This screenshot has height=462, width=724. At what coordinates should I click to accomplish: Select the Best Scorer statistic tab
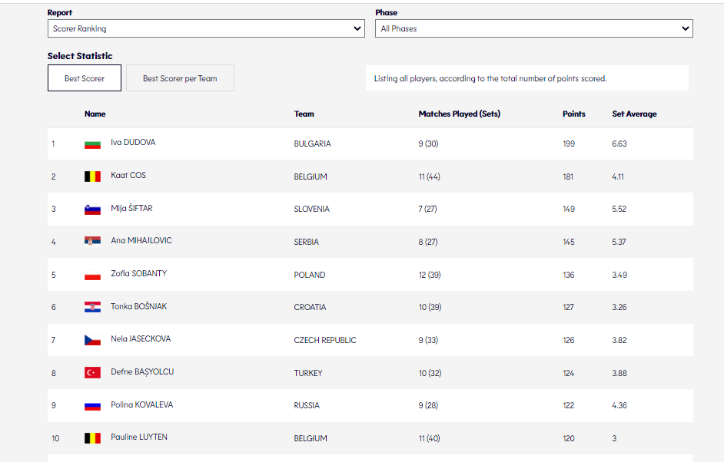coord(85,78)
